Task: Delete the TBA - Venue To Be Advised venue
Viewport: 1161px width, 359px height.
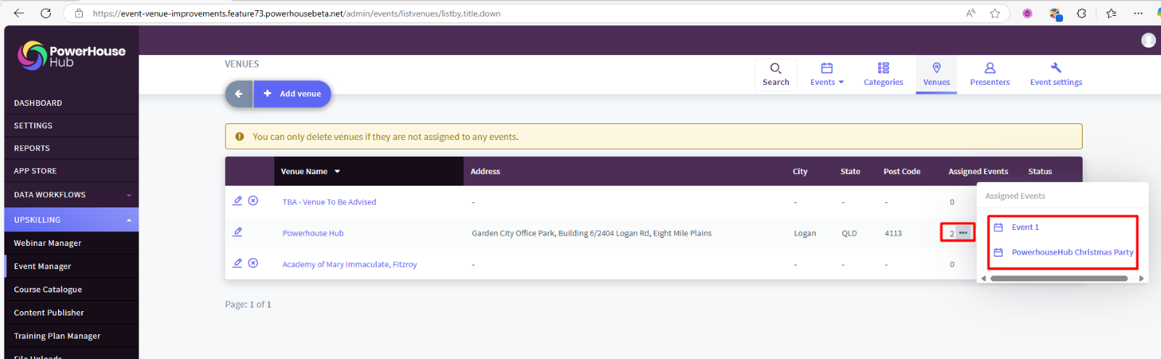Action: 253,200
